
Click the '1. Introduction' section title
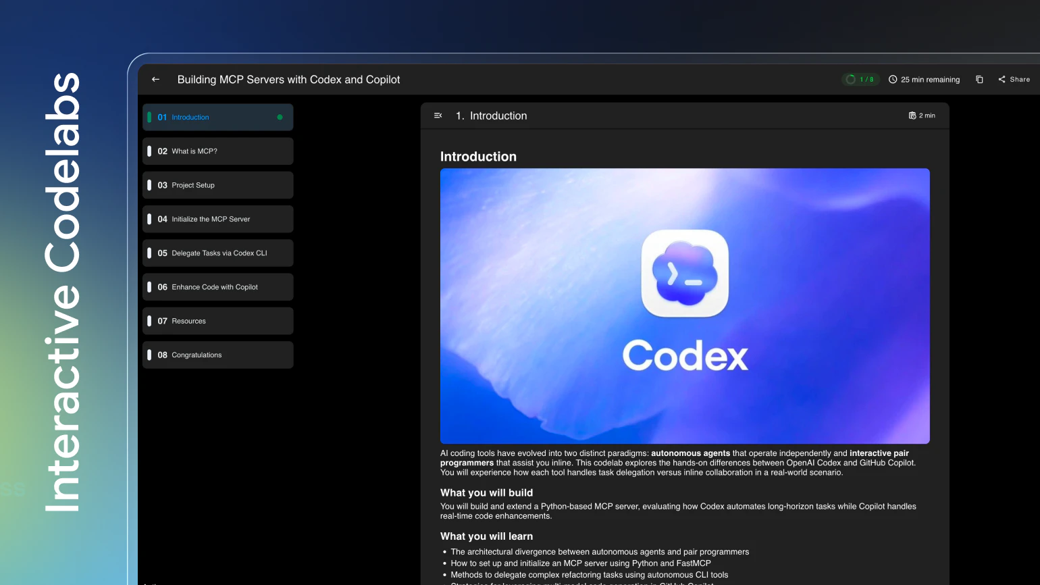(x=491, y=116)
